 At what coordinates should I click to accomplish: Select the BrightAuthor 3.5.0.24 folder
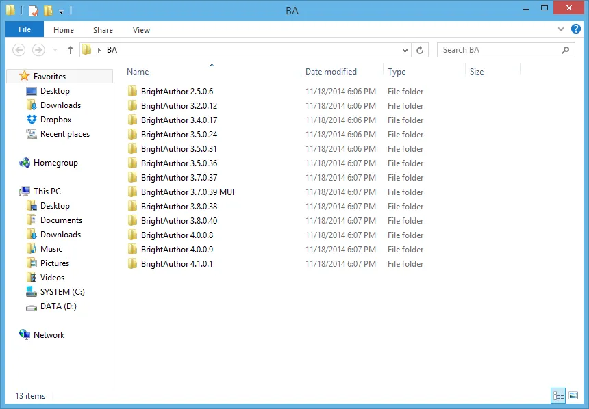[179, 134]
